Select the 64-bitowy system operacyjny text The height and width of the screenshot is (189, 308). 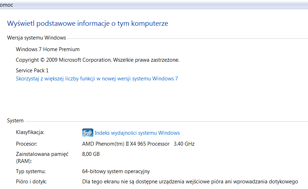pos(116,171)
